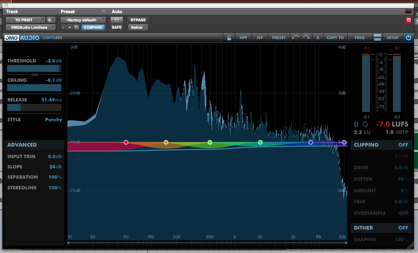Viewport: 418px width, 253px height.
Task: Click the SLOPE 24dB value
Action: click(x=55, y=167)
